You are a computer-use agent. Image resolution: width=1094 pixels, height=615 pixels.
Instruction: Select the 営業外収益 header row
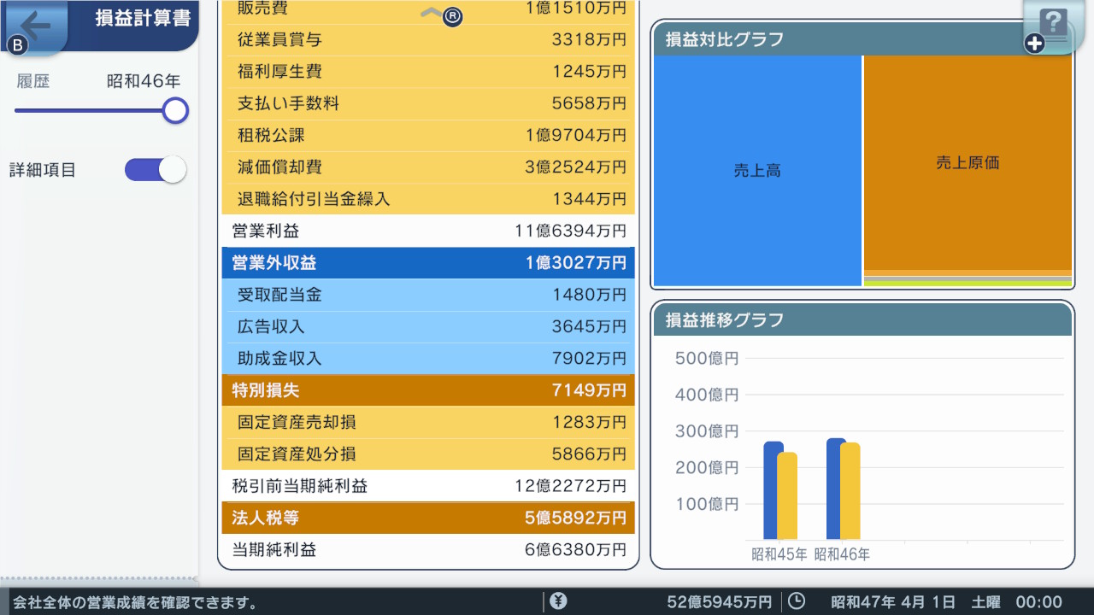(428, 263)
